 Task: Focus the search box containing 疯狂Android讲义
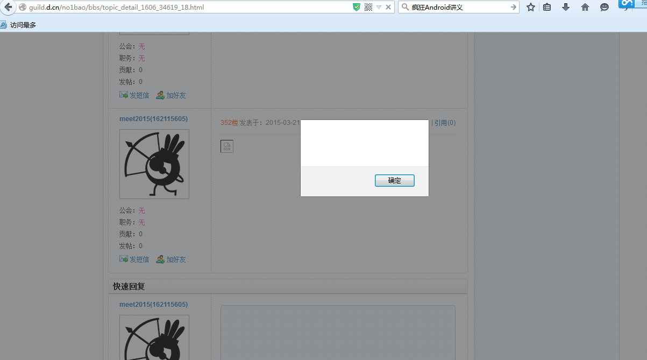coord(459,7)
